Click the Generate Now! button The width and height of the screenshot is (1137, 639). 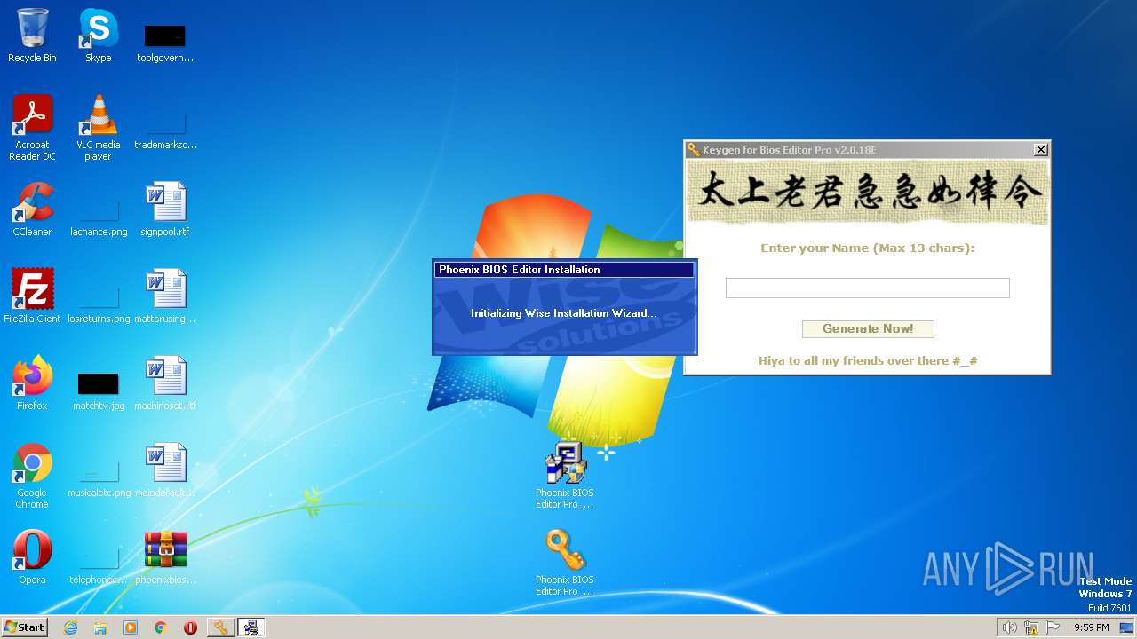coord(868,329)
